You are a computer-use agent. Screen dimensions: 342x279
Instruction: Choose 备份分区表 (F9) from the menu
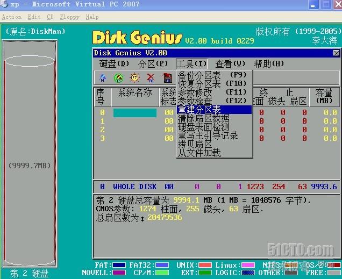pos(214,75)
